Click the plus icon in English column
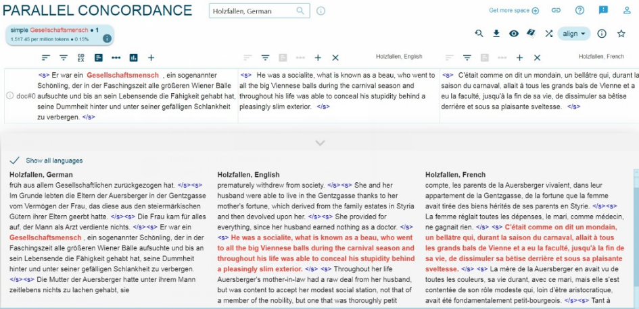This screenshot has width=639, height=309. (x=318, y=58)
